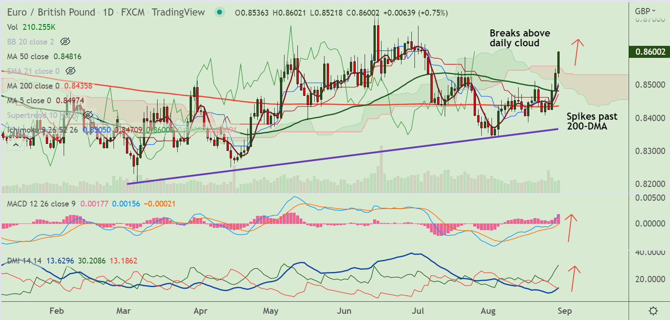Click the Sep label on the time axis
The image size is (670, 320).
tap(565, 310)
